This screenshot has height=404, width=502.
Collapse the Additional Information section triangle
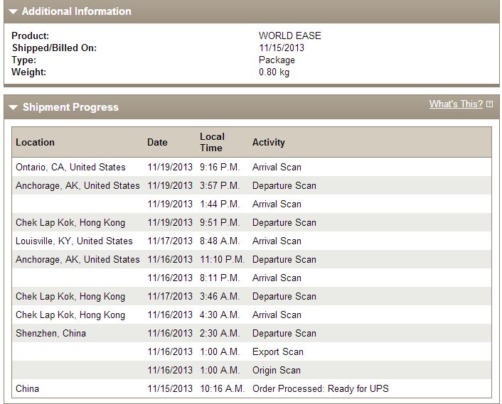[13, 12]
